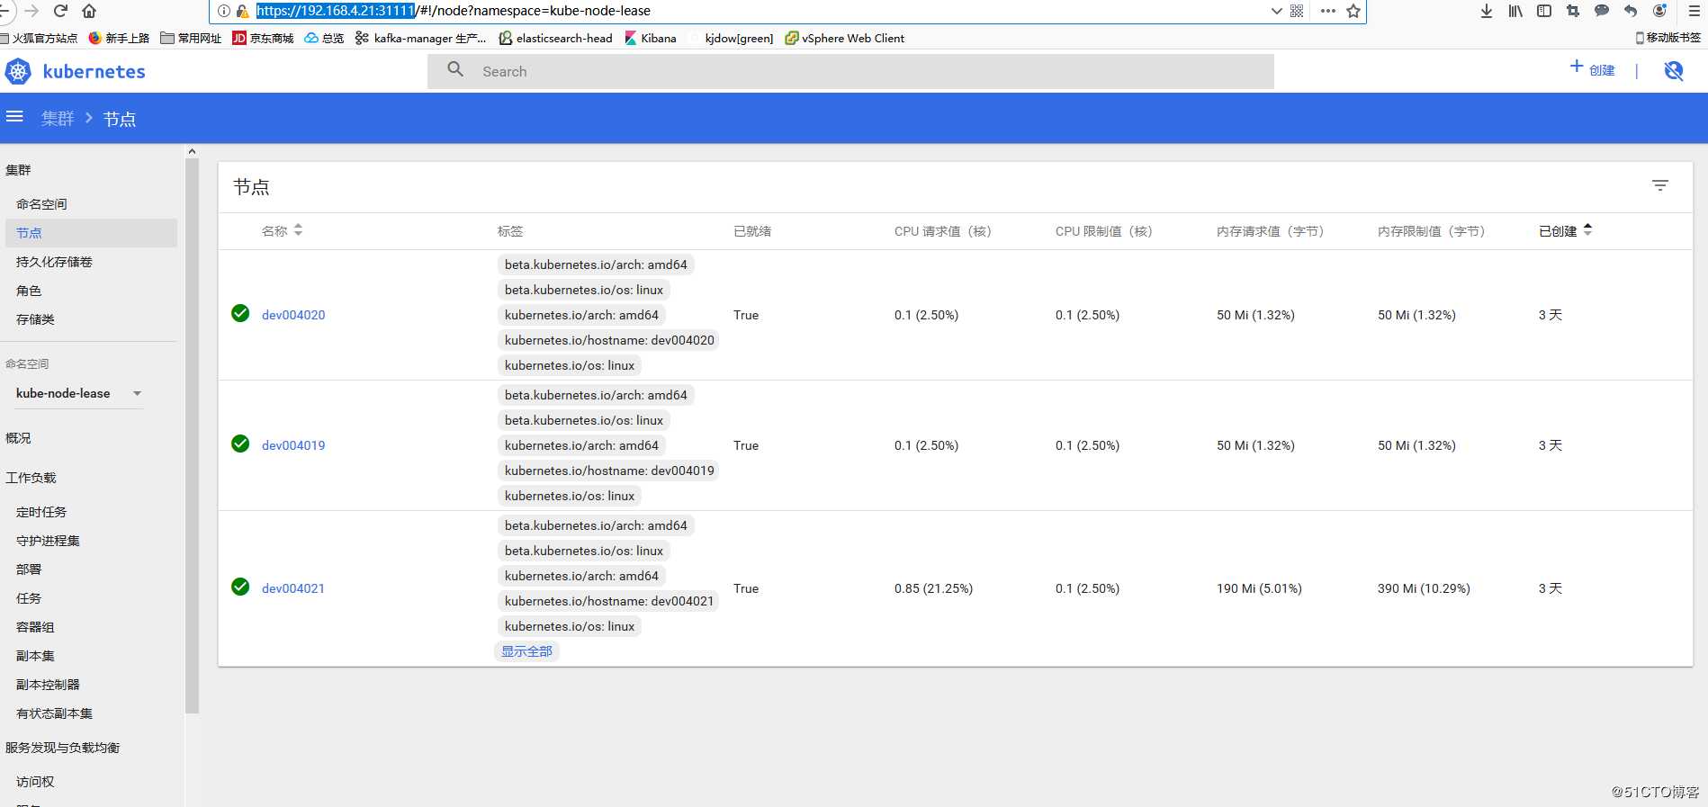
Task: Open 工作负载 in the sidebar
Action: pos(31,478)
